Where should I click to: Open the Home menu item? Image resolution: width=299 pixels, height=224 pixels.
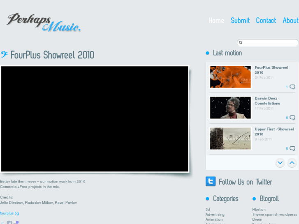(x=216, y=21)
